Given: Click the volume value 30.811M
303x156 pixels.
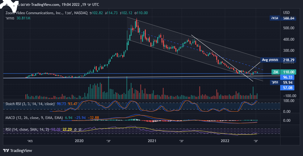Looking at the screenshot, I should (23, 18).
